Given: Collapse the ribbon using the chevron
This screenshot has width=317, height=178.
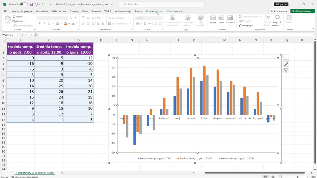Looking at the screenshot, I should [313, 29].
